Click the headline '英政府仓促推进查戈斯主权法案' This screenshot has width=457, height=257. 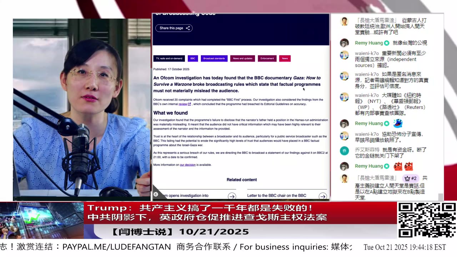pyautogui.click(x=243, y=217)
